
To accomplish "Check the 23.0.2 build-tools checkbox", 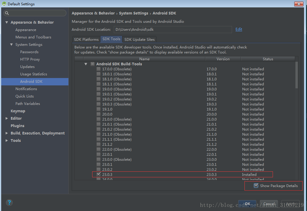I will (x=98, y=170).
